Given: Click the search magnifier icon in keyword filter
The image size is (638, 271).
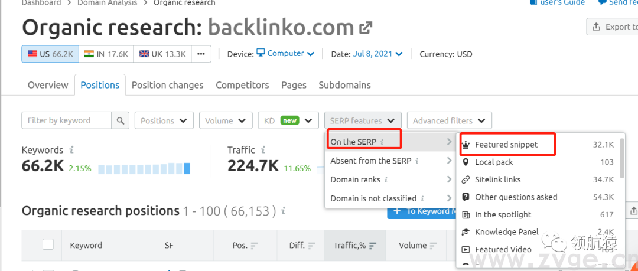Looking at the screenshot, I should 120,120.
